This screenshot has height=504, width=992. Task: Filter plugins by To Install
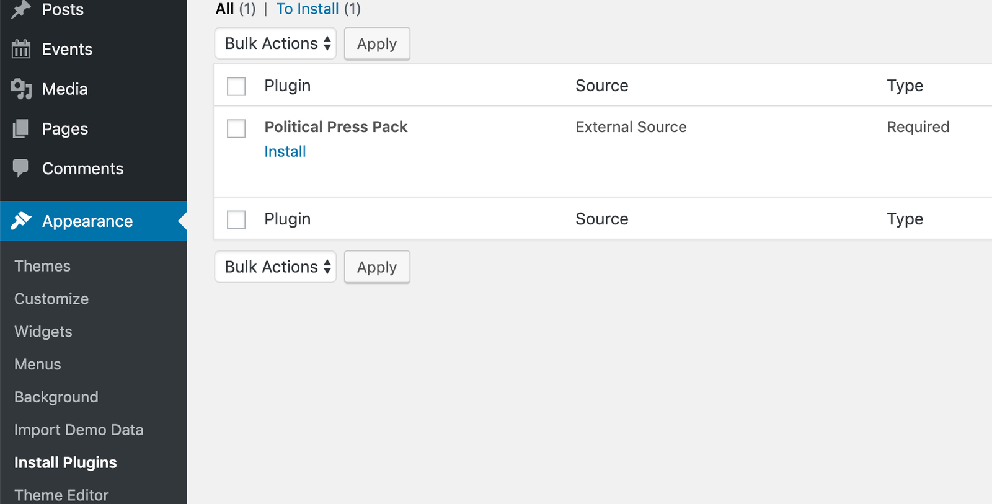(x=308, y=9)
